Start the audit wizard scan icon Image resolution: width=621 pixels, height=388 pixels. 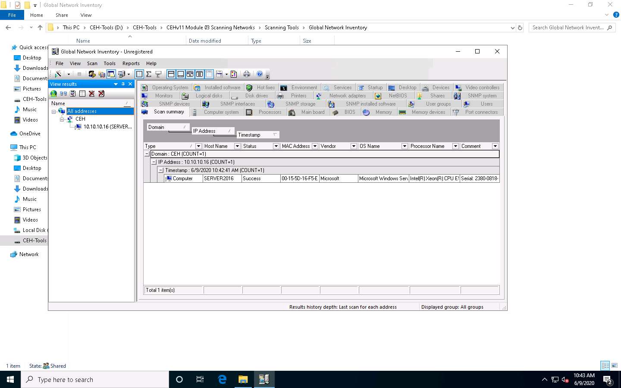click(x=58, y=74)
